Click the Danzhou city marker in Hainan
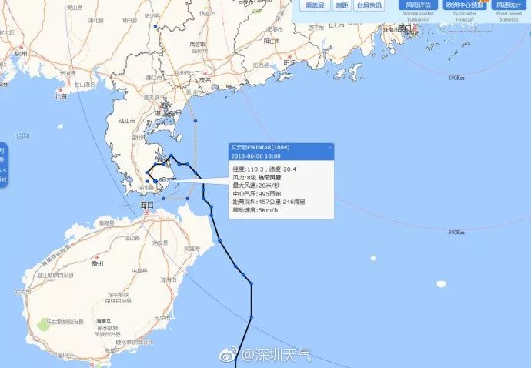The width and height of the screenshot is (531, 368). [x=97, y=257]
